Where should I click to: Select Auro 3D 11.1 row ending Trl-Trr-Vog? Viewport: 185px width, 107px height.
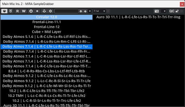tap(138, 17)
